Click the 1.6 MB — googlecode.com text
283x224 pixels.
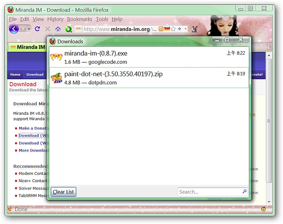[x=96, y=62]
